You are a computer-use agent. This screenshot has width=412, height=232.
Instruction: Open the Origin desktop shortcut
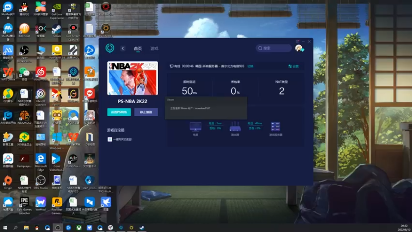coord(8,183)
